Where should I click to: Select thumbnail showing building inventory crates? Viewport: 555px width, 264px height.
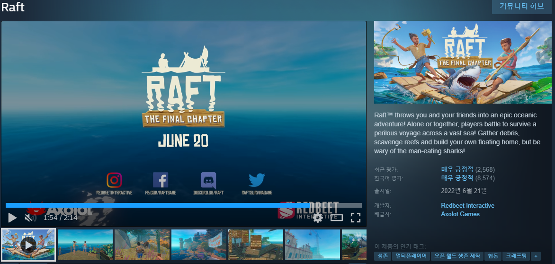point(256,245)
